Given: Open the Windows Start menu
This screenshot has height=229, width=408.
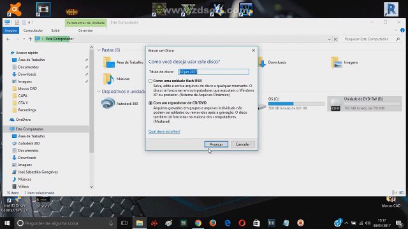Looking at the screenshot, I should click(7, 223).
